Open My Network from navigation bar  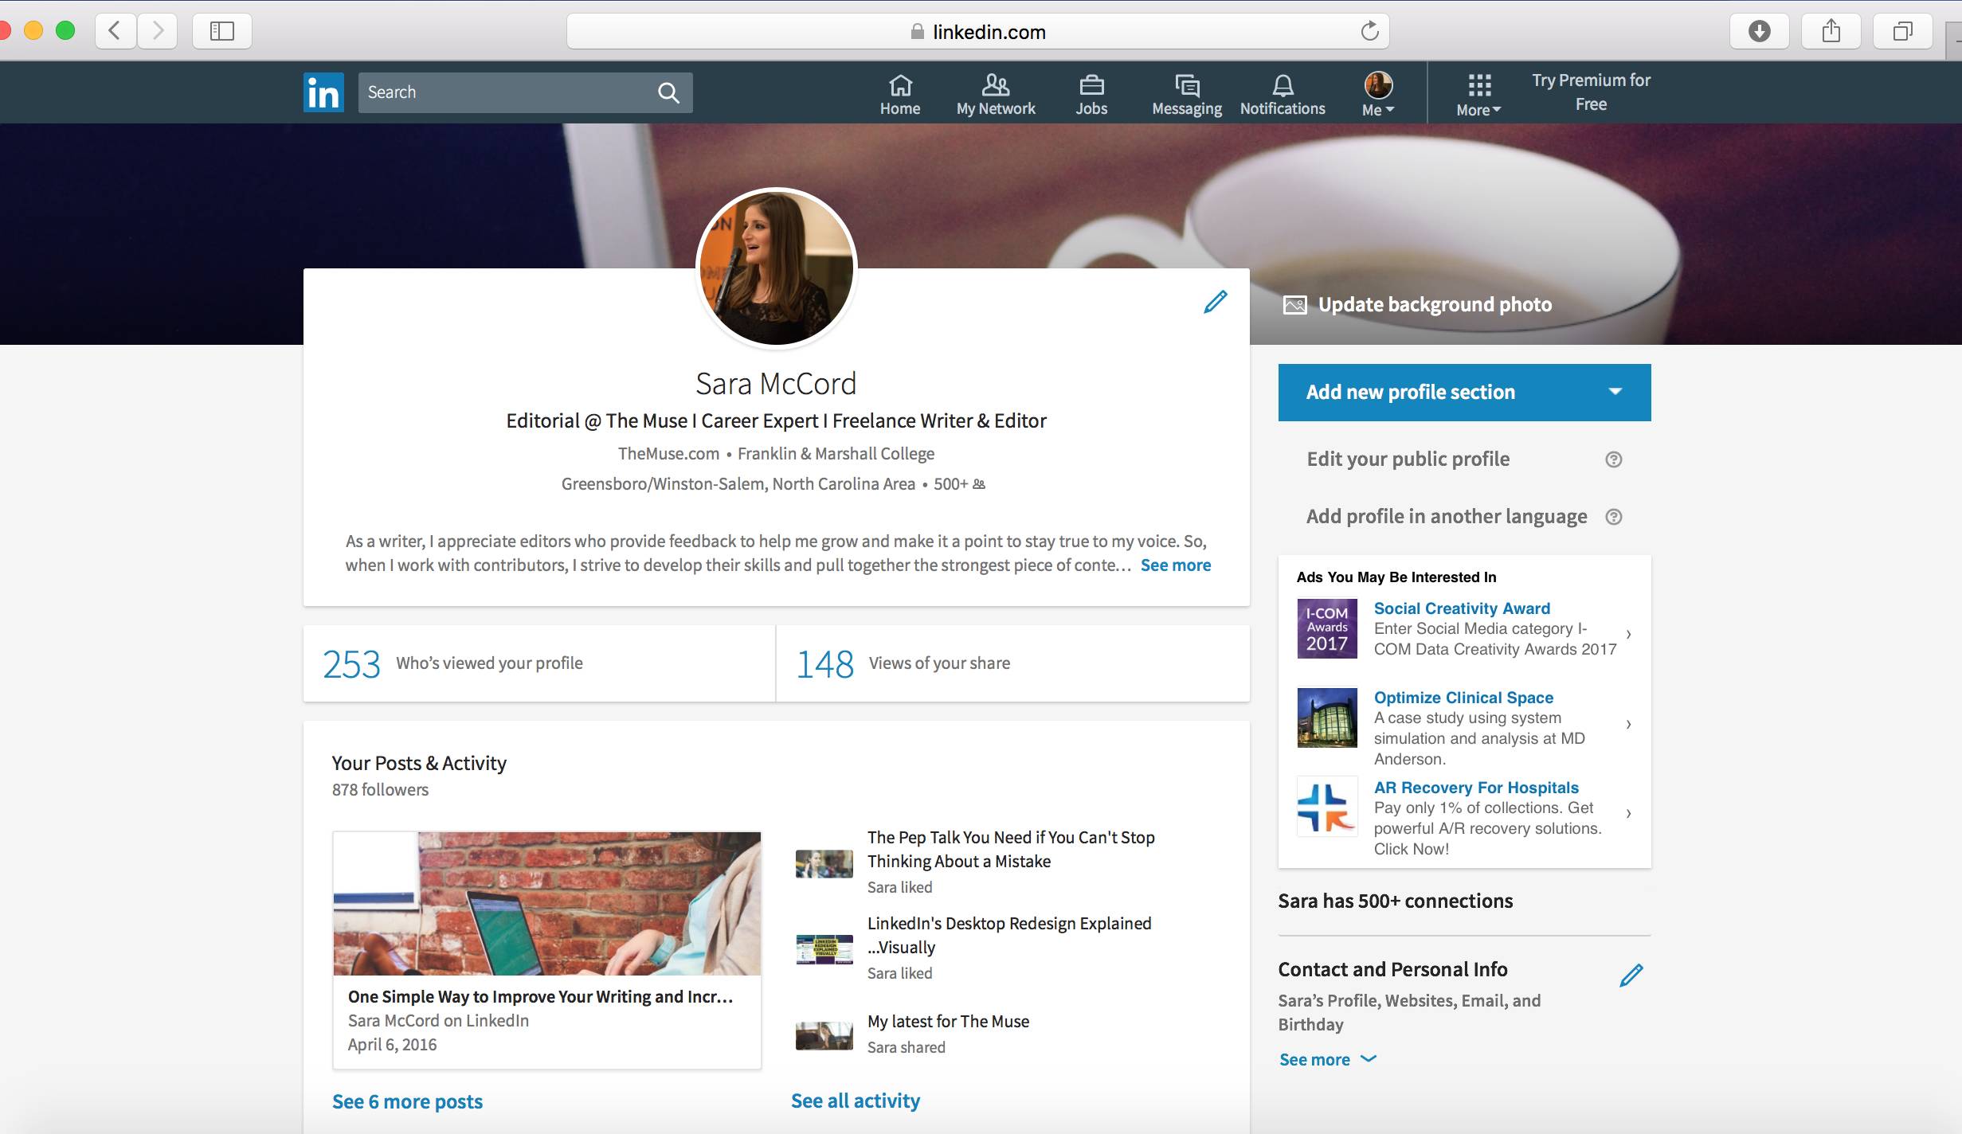[x=995, y=95]
